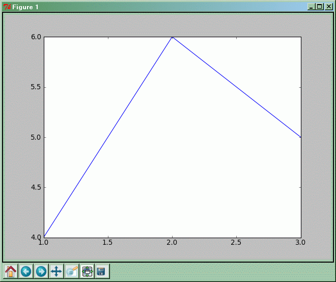
Task: Close the Figure 1 window
Action: pyautogui.click(x=328, y=7)
